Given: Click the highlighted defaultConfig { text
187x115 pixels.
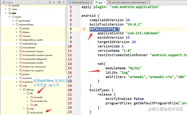Looking at the screenshot, I should (x=105, y=29).
